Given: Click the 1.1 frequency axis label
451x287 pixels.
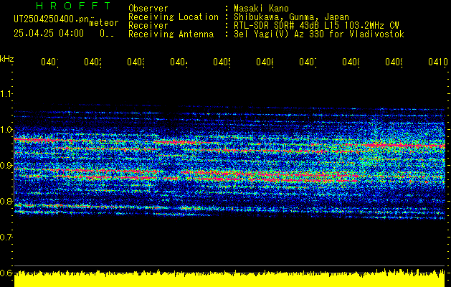Looking at the screenshot, I should pyautogui.click(x=6, y=94).
